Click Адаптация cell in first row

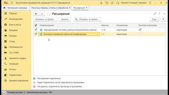126,30
